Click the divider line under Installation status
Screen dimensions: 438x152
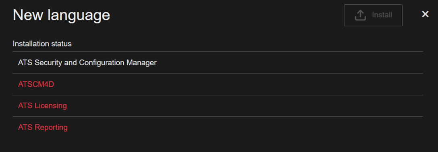click(x=218, y=52)
